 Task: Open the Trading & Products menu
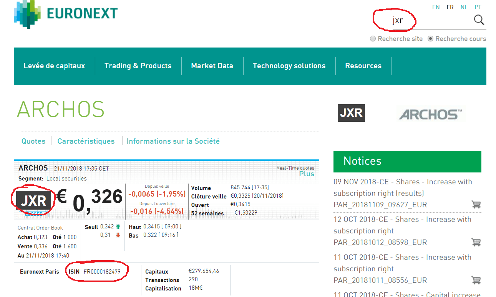pos(138,66)
